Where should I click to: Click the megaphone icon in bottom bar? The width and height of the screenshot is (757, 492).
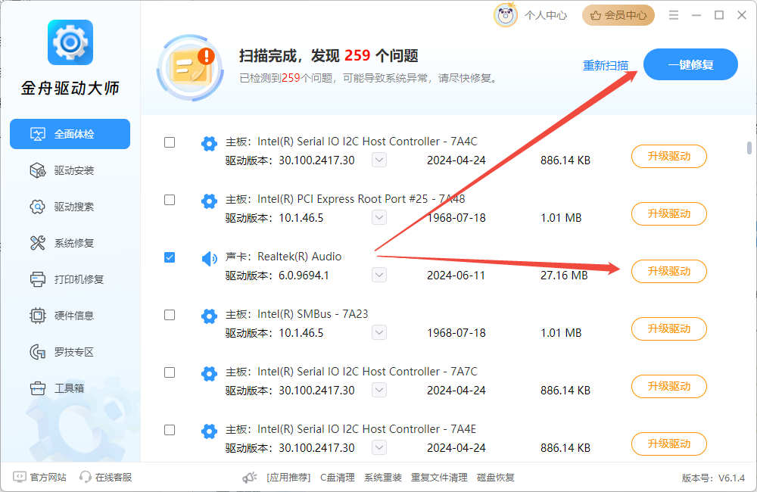tap(250, 478)
